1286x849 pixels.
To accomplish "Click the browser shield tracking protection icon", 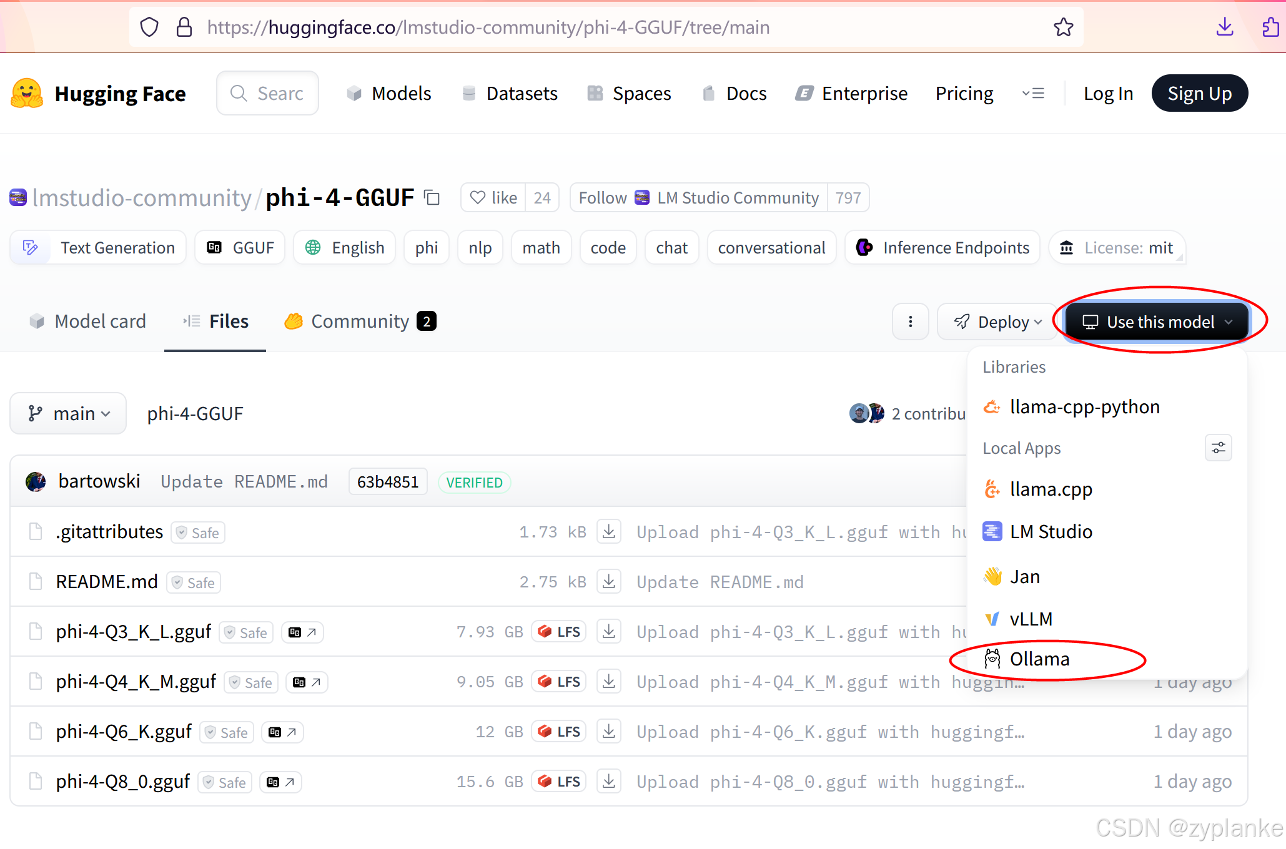I will (149, 27).
